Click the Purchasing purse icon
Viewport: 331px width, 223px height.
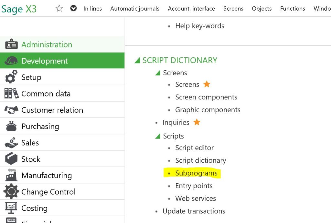coord(11,127)
